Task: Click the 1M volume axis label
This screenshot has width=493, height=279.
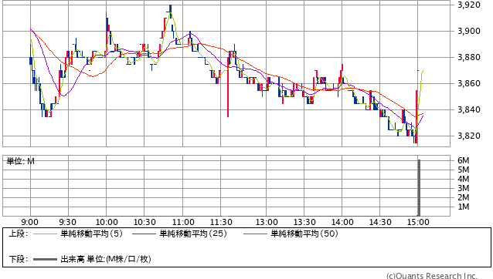Action: (x=464, y=207)
